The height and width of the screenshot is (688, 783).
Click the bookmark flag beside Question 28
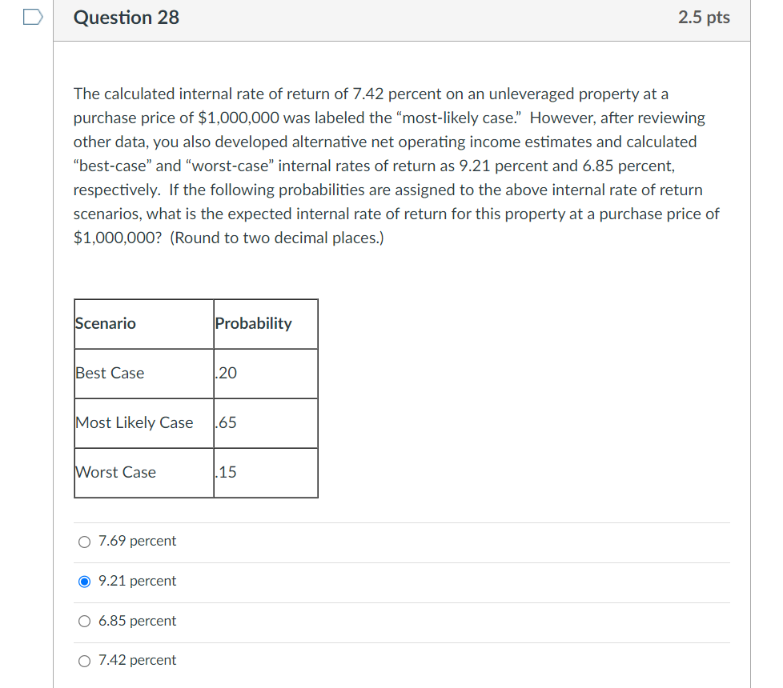31,17
